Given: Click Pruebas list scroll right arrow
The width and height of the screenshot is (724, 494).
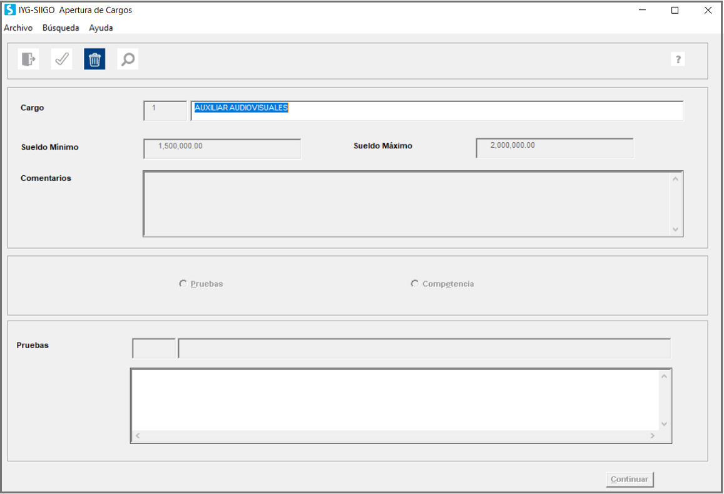Looking at the screenshot, I should 653,436.
